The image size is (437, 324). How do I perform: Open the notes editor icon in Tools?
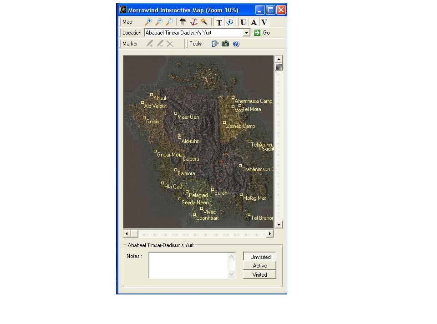click(x=215, y=44)
